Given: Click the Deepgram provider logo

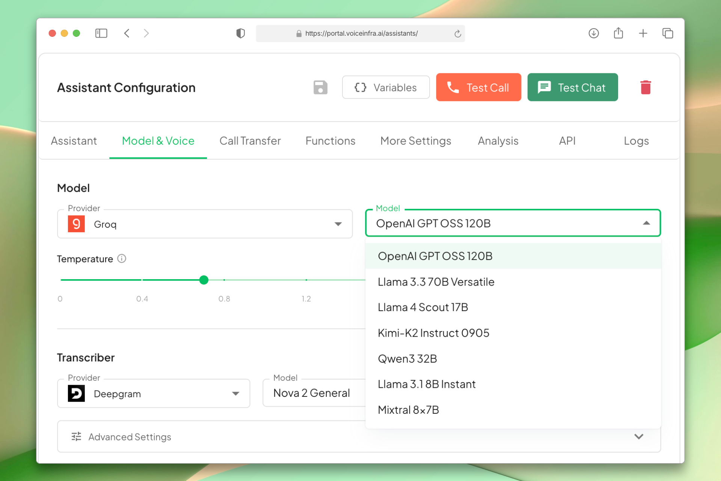Looking at the screenshot, I should [76, 393].
